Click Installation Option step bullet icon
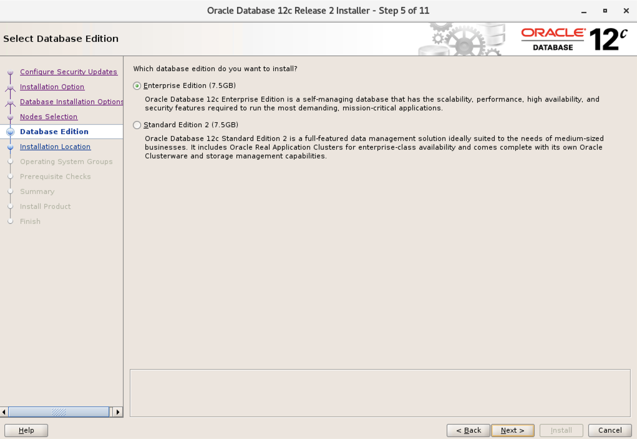 pos(11,87)
